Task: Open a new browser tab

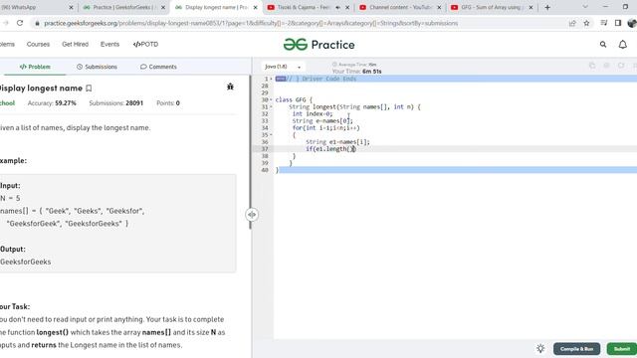Action: (x=547, y=7)
